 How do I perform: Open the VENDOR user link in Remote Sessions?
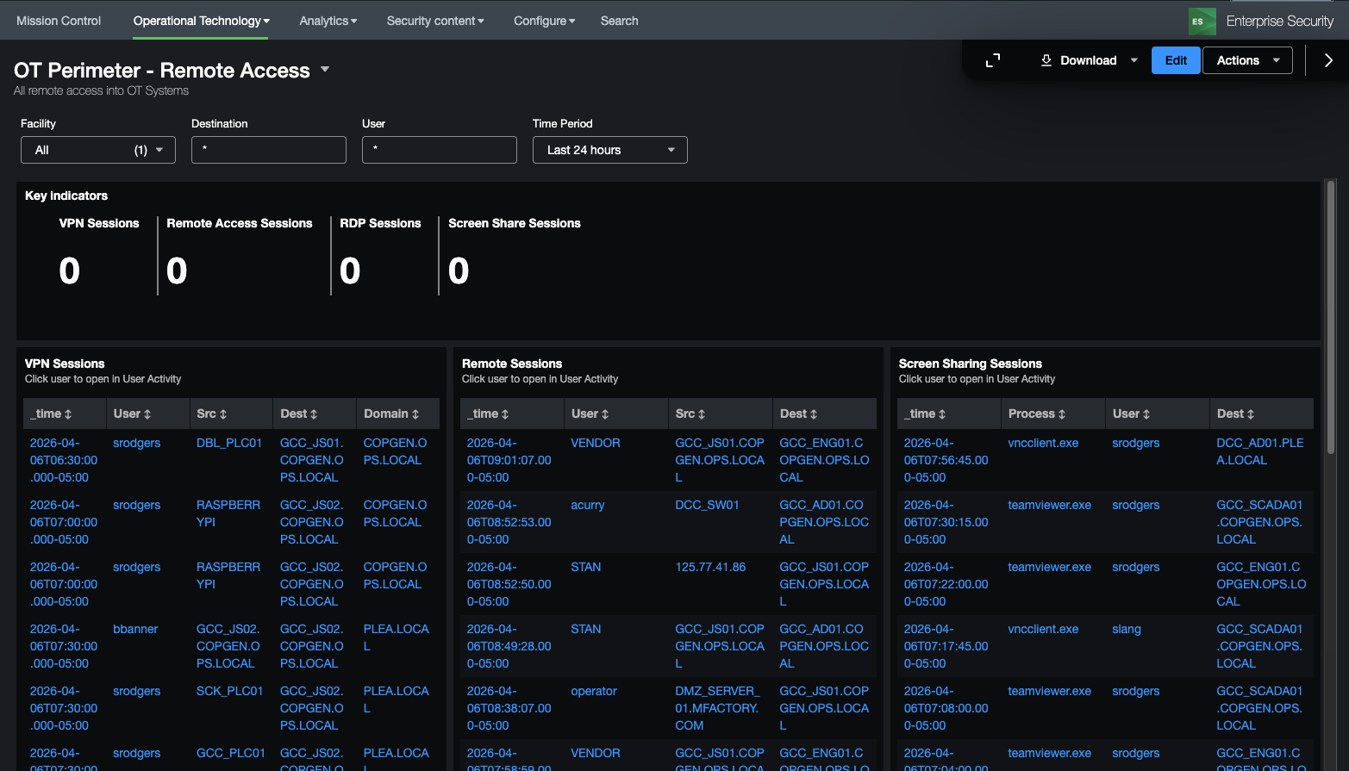(x=595, y=443)
